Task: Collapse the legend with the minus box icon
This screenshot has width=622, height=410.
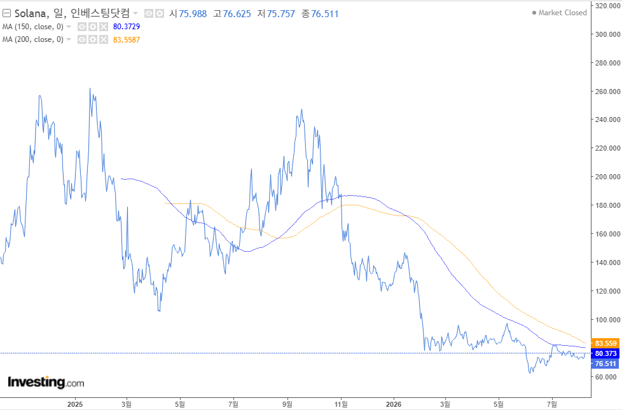Action: pos(6,13)
